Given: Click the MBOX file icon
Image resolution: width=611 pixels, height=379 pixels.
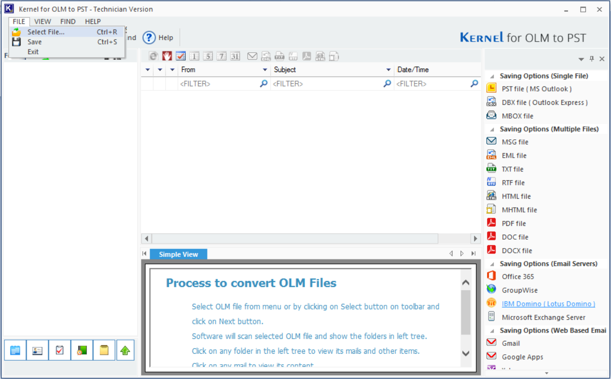Looking at the screenshot, I should [491, 116].
